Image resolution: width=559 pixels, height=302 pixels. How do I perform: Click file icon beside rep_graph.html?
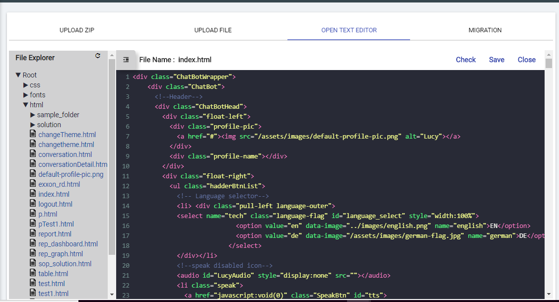[33, 254]
